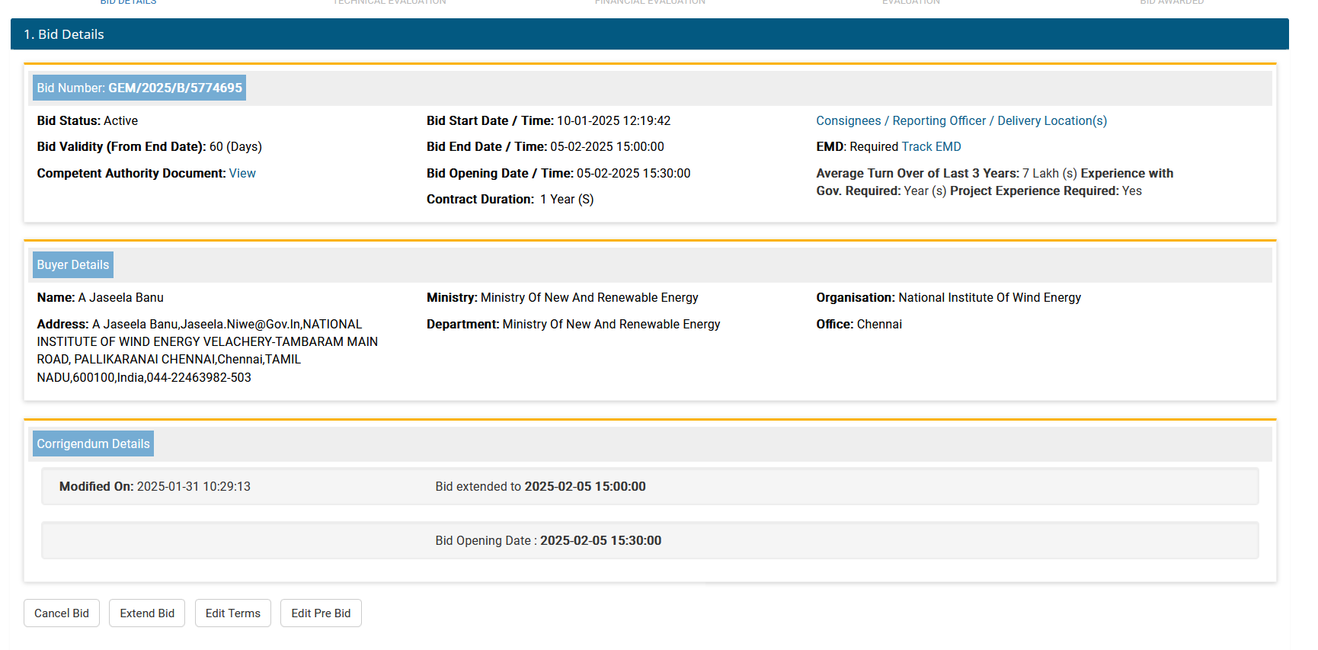Open Consignees / Reporting Officer / Delivery Location(s)
Screen dimensions: 1318x650
point(961,121)
